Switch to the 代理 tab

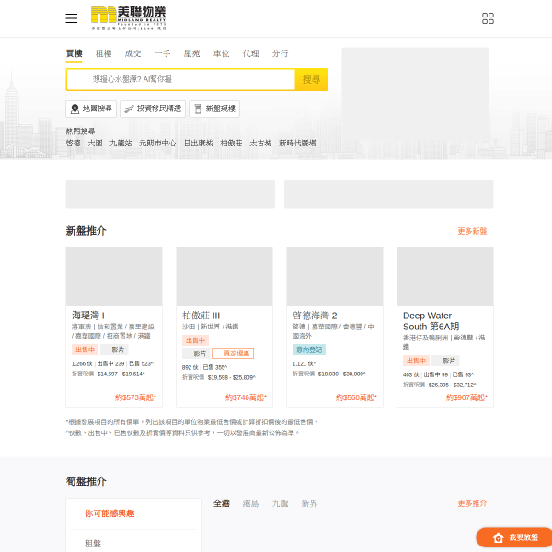250,53
